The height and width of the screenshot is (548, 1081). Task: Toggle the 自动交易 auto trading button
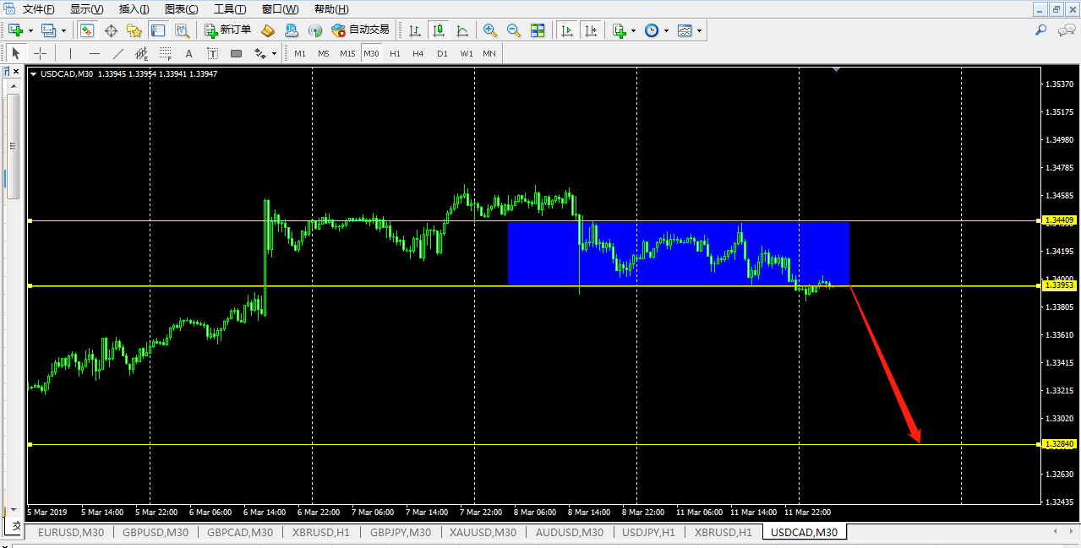[361, 30]
